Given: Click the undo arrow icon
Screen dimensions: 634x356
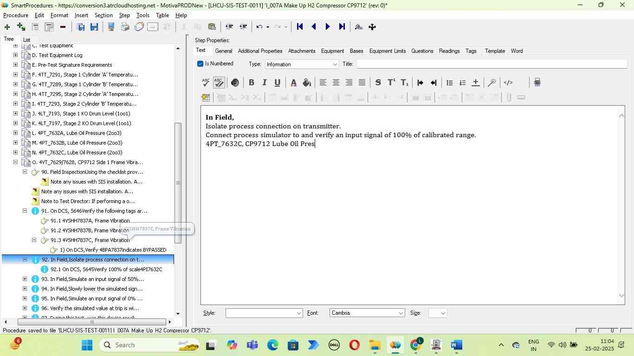Looking at the screenshot, I should tap(259, 27).
